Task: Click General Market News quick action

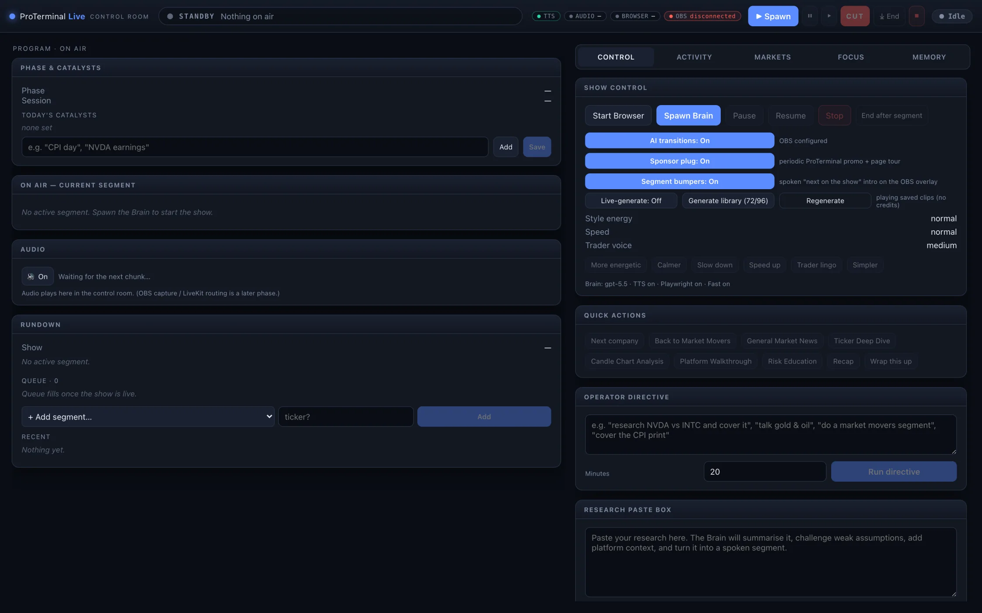Action: click(782, 341)
